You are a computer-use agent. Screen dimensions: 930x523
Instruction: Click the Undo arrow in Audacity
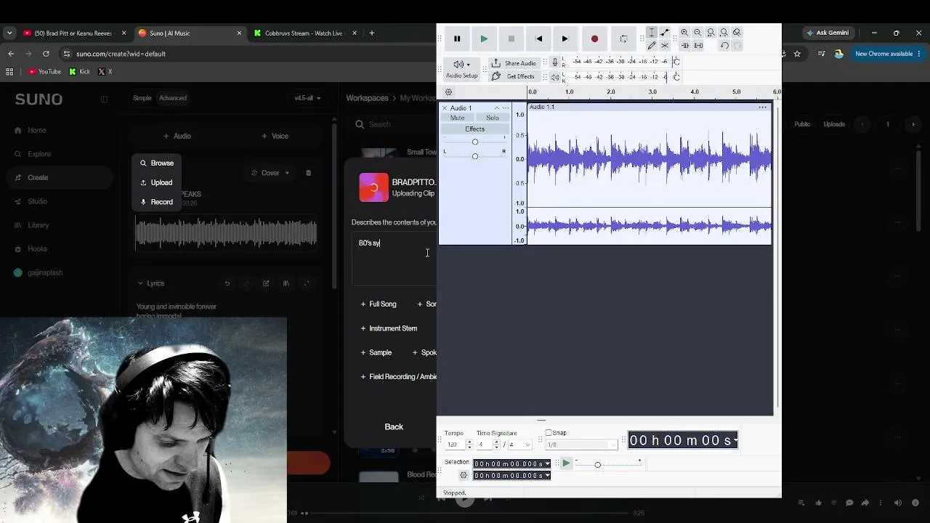point(724,46)
